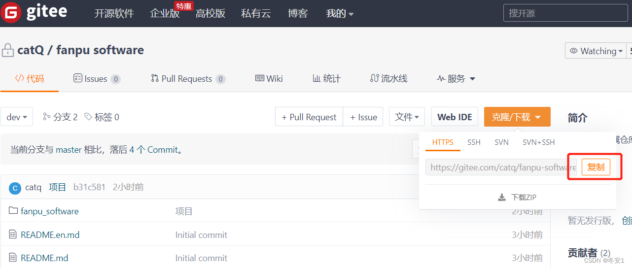Select the SSH clone tab

[474, 142]
